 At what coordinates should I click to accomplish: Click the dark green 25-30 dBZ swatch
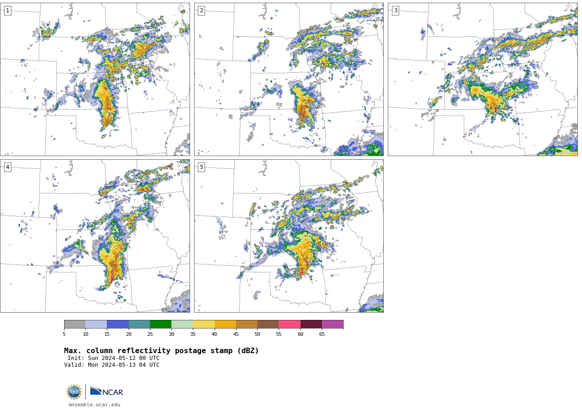tap(161, 324)
